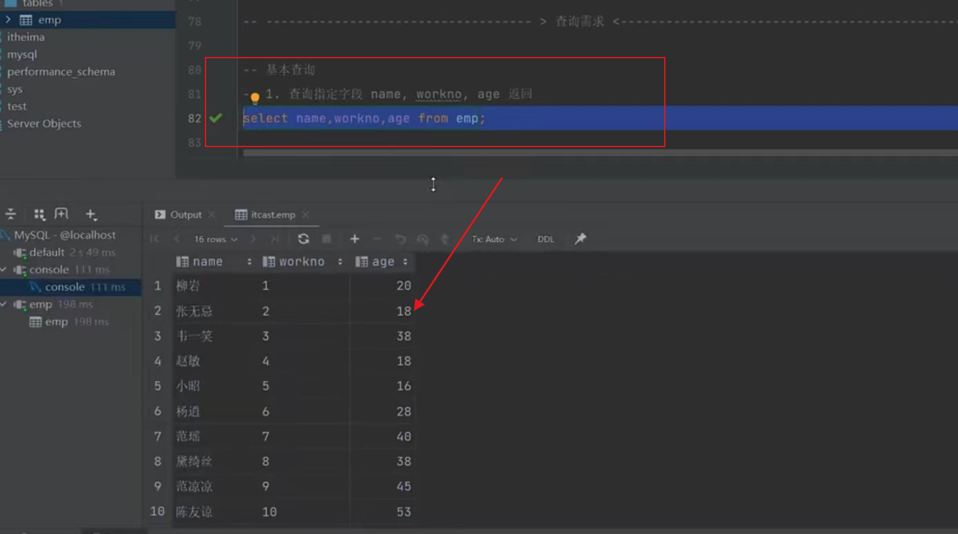Click the Delete Row minus icon
This screenshot has width=958, height=534.
(x=377, y=239)
